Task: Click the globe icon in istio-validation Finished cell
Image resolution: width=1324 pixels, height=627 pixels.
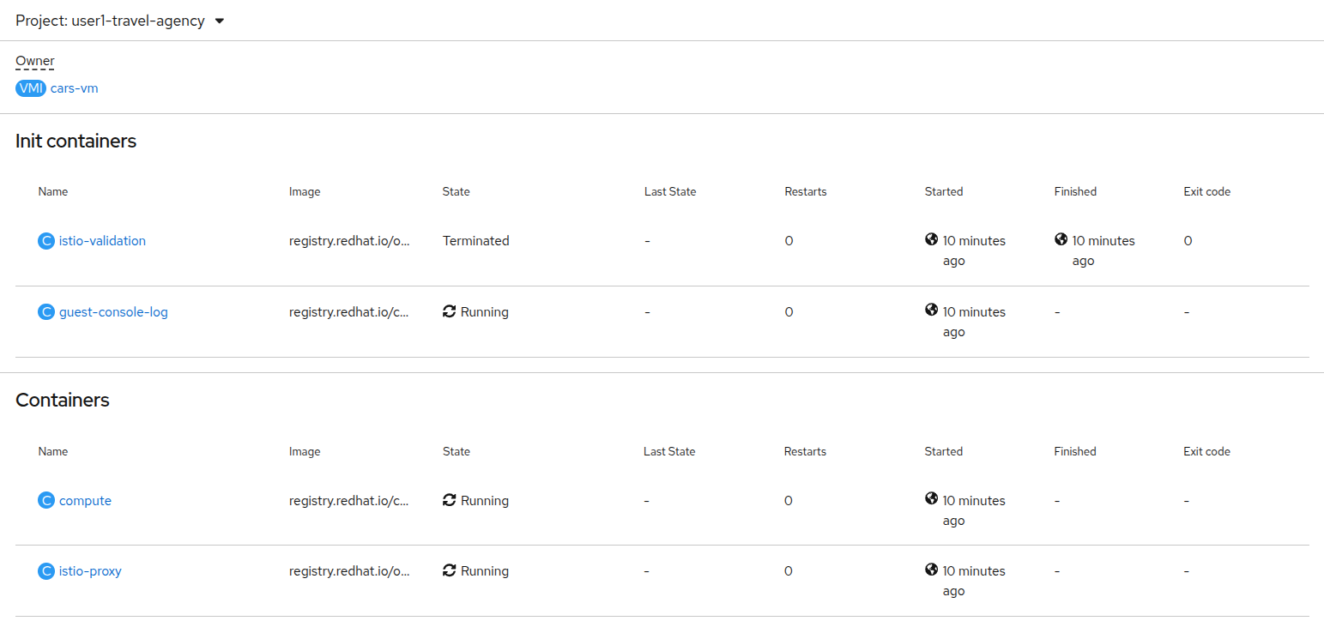Action: click(x=1061, y=240)
